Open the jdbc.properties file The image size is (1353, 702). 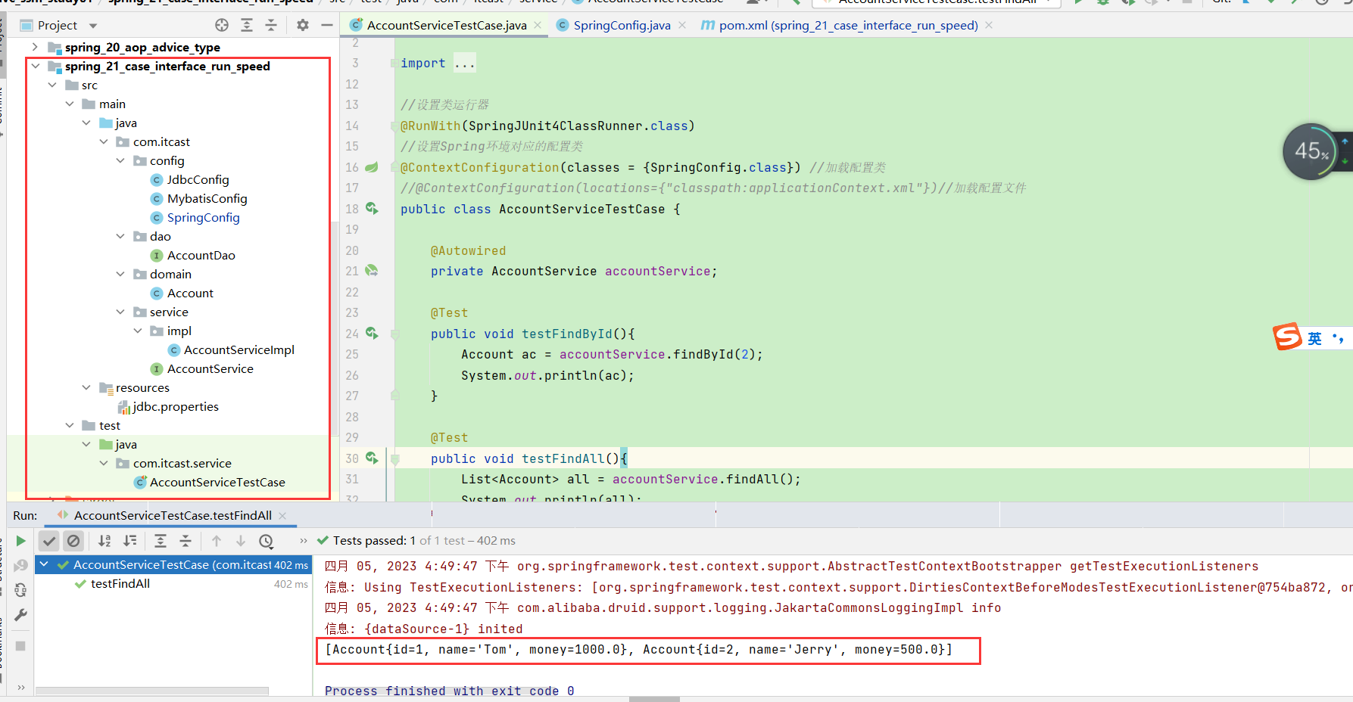click(x=175, y=406)
